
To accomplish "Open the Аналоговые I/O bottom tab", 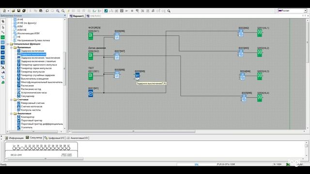I will coord(77,138).
